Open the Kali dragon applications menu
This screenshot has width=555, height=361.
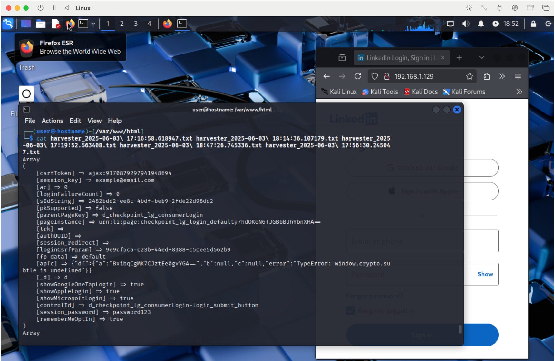(x=8, y=24)
